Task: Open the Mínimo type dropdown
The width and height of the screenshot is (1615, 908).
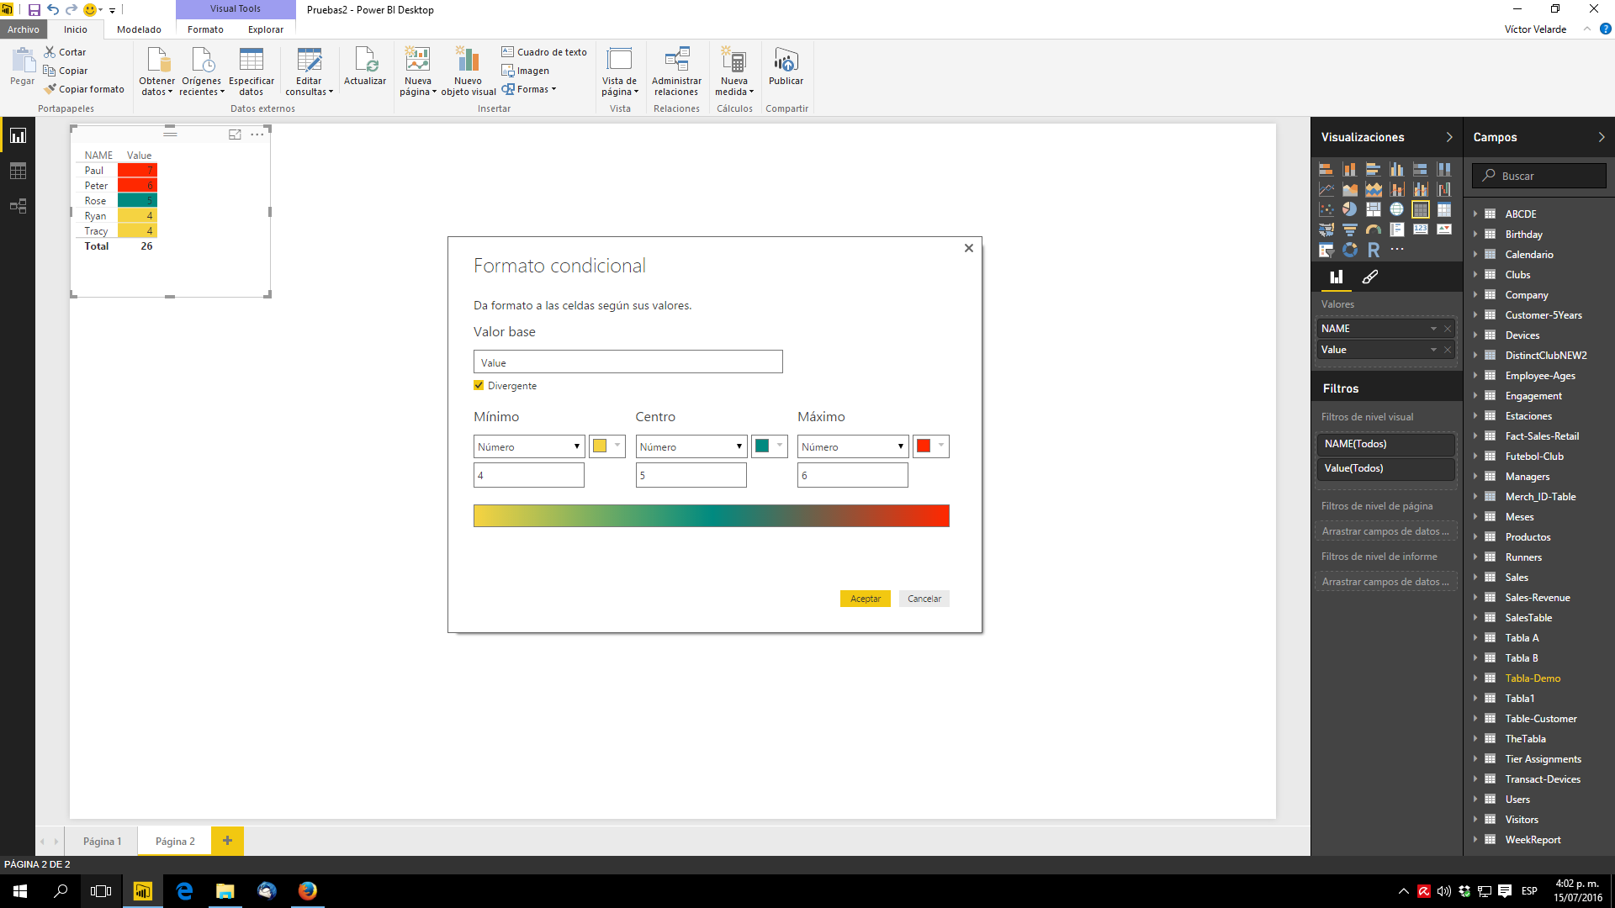Action: click(x=529, y=446)
